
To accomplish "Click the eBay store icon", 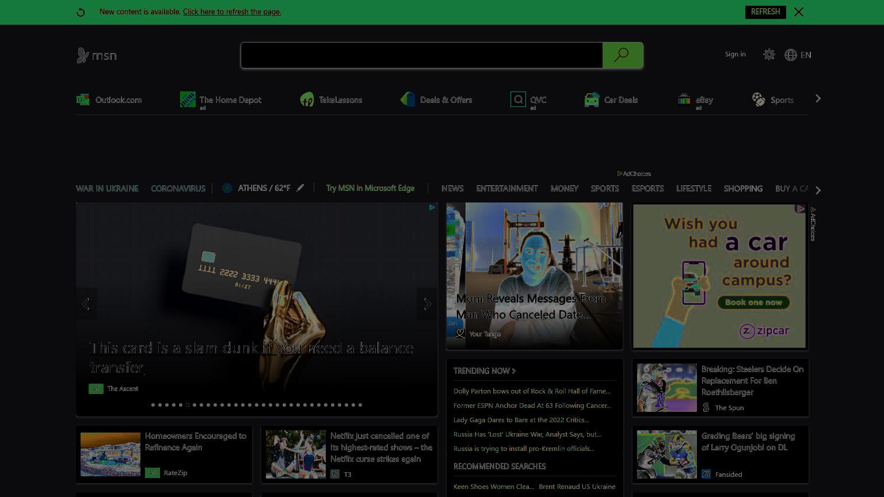I will (684, 100).
